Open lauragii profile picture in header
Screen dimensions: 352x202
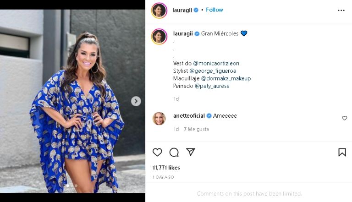click(159, 10)
